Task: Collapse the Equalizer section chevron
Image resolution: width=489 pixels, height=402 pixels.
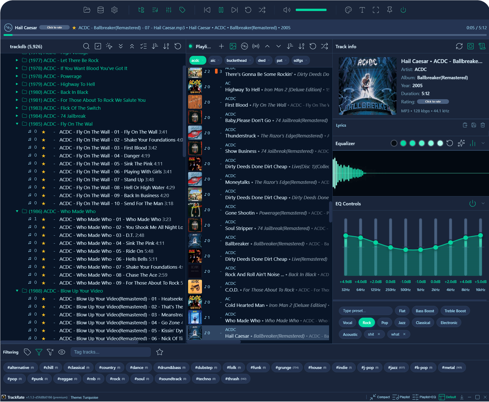Action: 483,143
